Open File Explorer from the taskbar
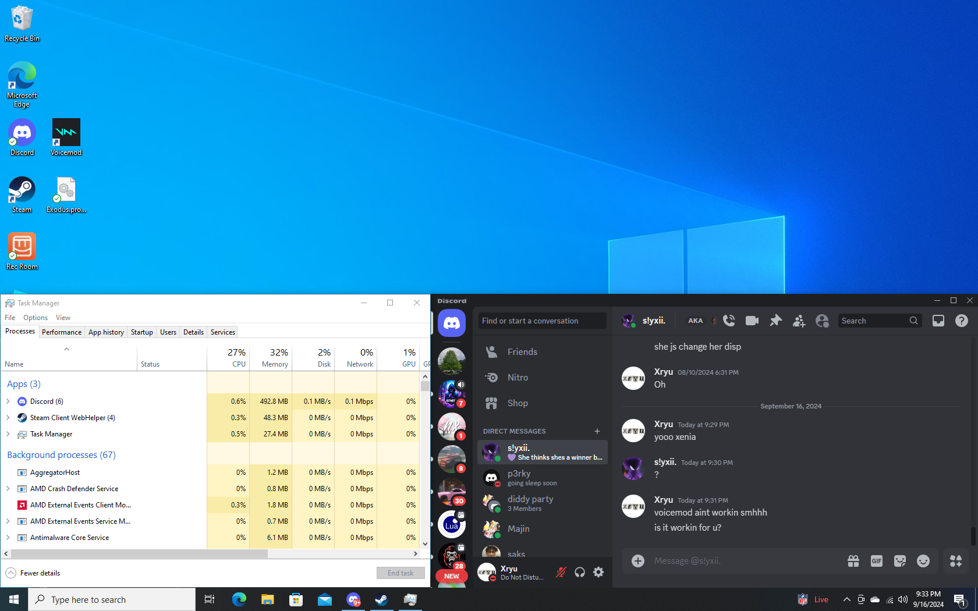Viewport: 978px width, 611px height. pos(268,599)
